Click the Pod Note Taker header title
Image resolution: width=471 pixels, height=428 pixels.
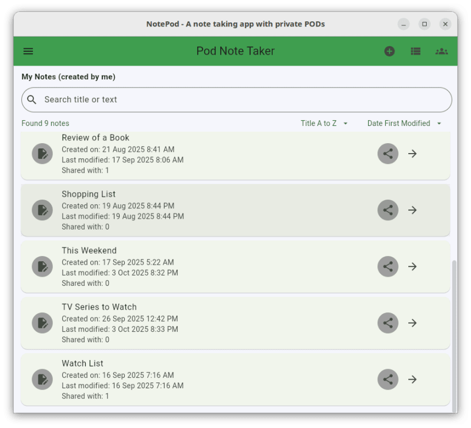236,51
